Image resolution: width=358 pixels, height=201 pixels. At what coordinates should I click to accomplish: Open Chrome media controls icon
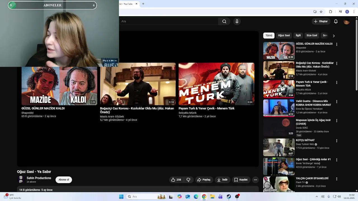click(340, 12)
